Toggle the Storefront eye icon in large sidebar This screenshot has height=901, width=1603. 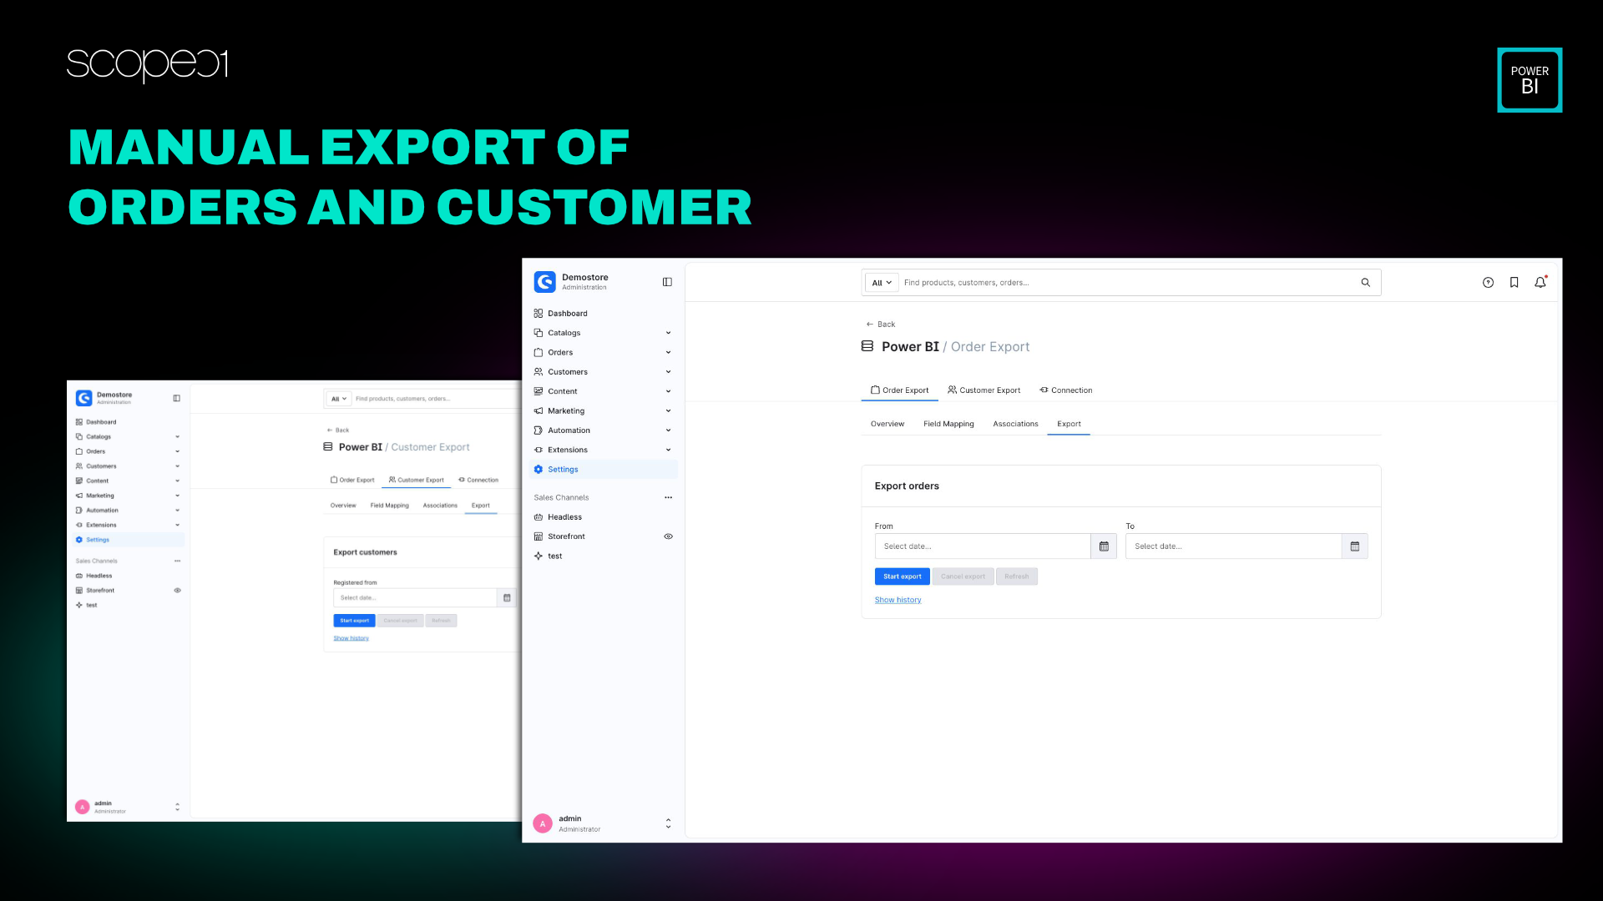(x=668, y=536)
